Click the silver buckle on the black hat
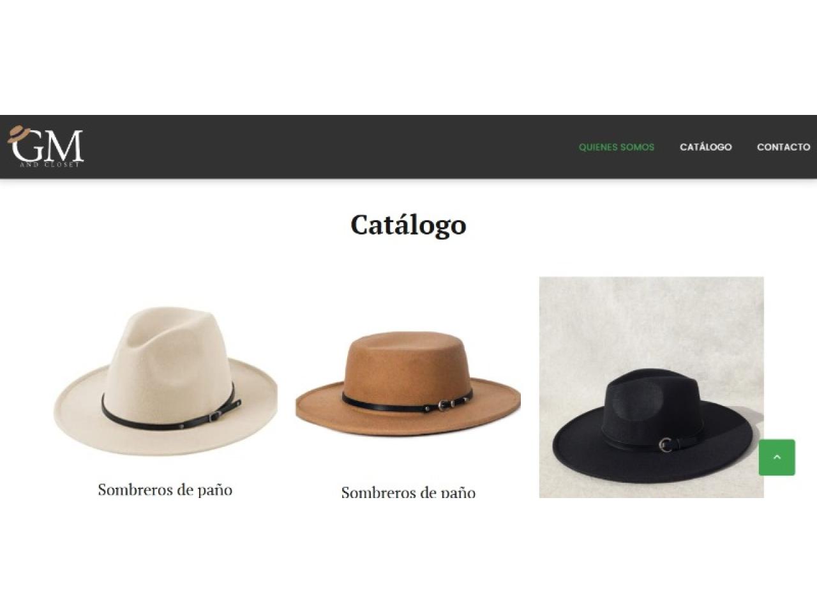Image resolution: width=817 pixels, height=613 pixels. pyautogui.click(x=665, y=444)
